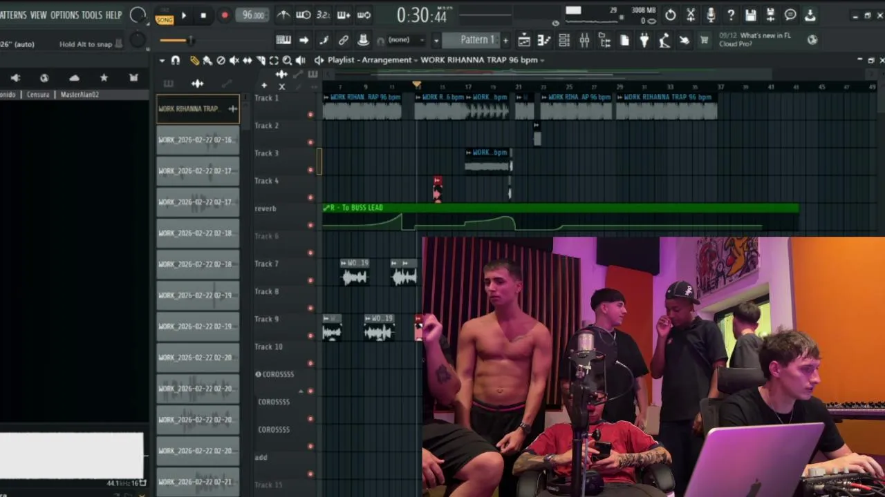
Task: Open the Browser view icon
Action: point(604,41)
